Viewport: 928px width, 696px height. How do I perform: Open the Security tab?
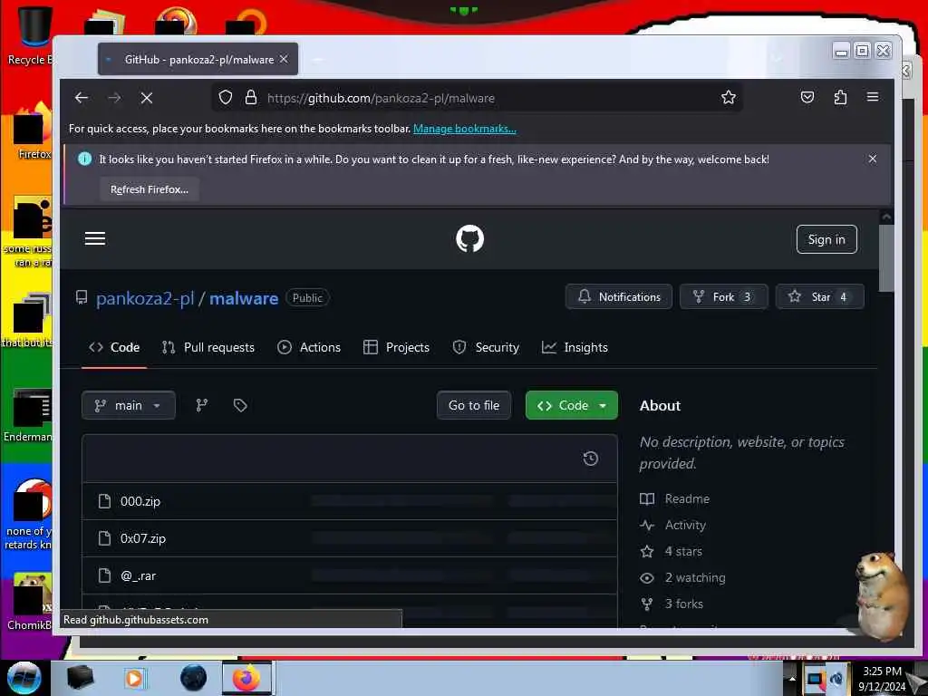click(x=486, y=347)
